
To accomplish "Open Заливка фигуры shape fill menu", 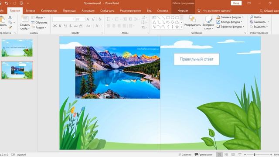I will pyautogui.click(x=230, y=17).
